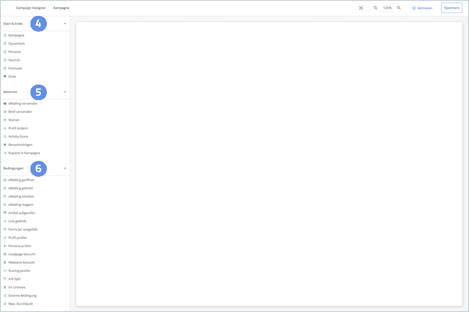Screen dimensions: 469x312
Task: Click the Bedingungen heading
Action: (14, 168)
